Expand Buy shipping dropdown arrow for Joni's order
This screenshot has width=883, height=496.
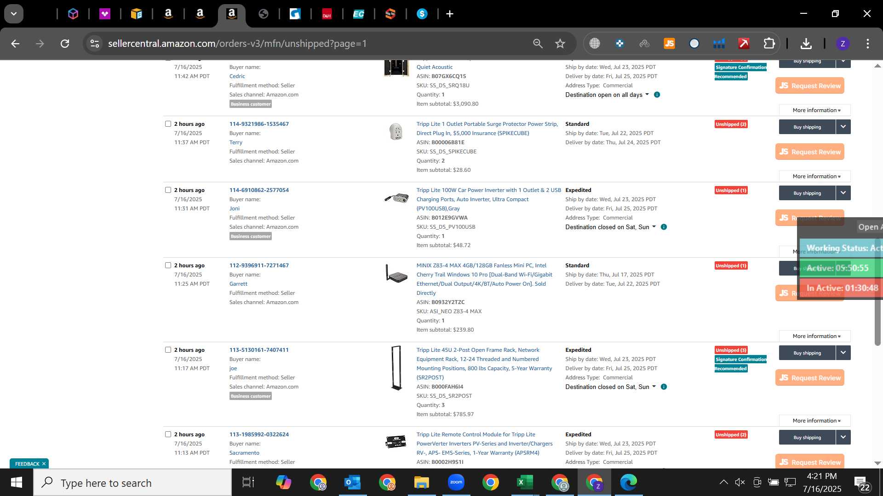click(x=843, y=193)
